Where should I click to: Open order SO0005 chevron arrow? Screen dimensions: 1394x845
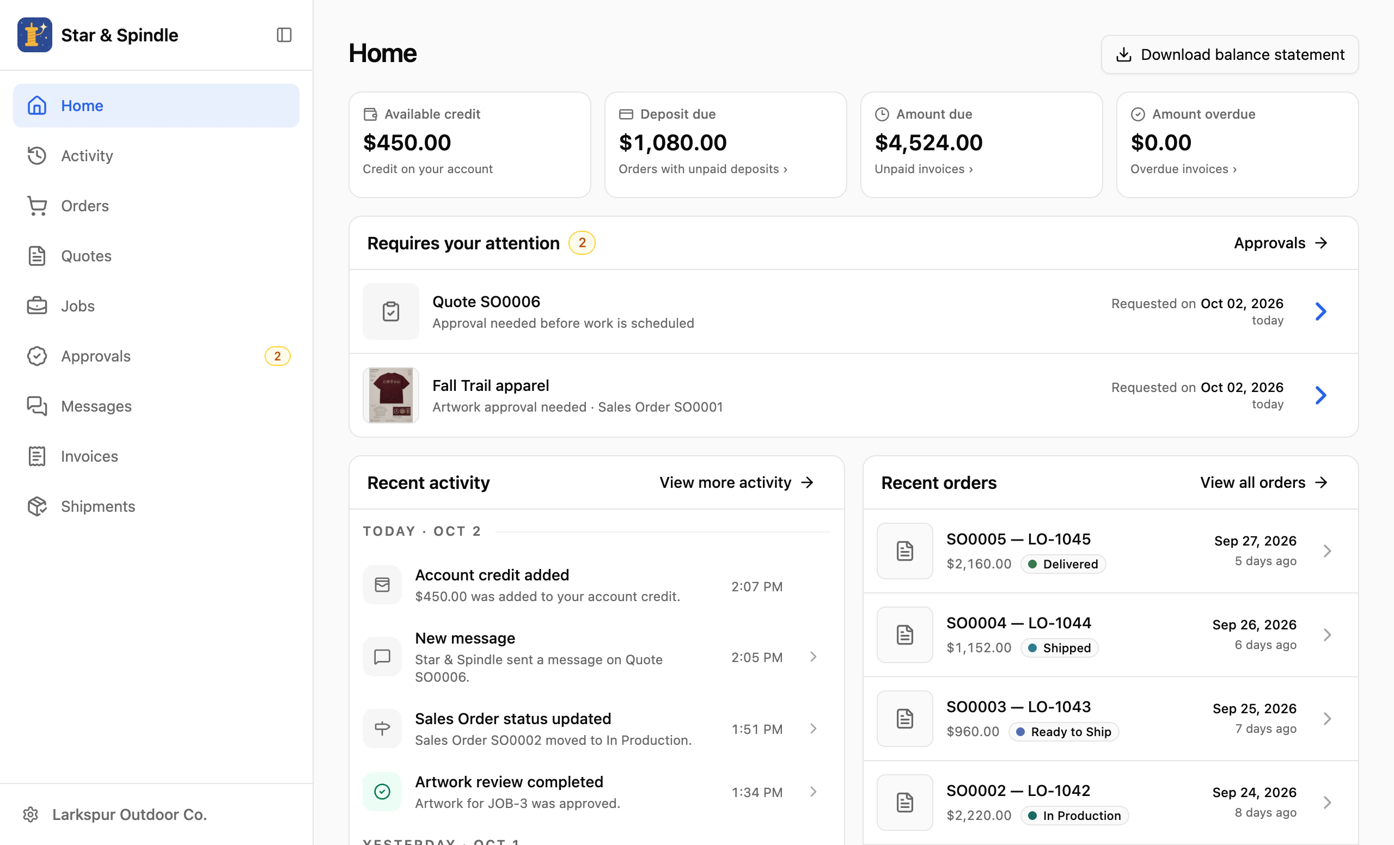(x=1327, y=551)
